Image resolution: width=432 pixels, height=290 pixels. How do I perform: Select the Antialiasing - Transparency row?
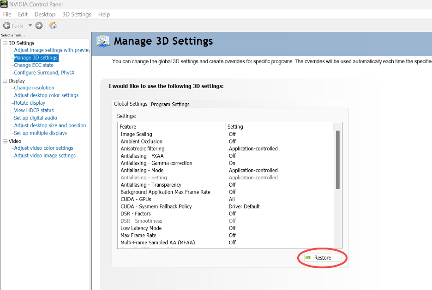click(226, 185)
